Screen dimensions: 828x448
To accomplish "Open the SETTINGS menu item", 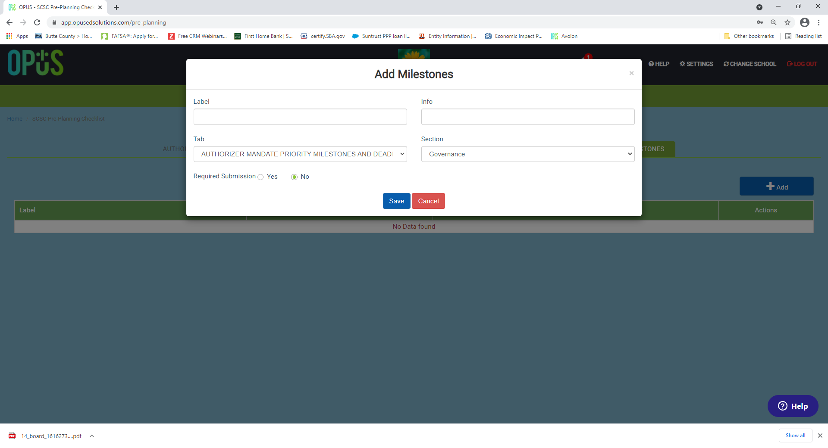I will point(696,64).
